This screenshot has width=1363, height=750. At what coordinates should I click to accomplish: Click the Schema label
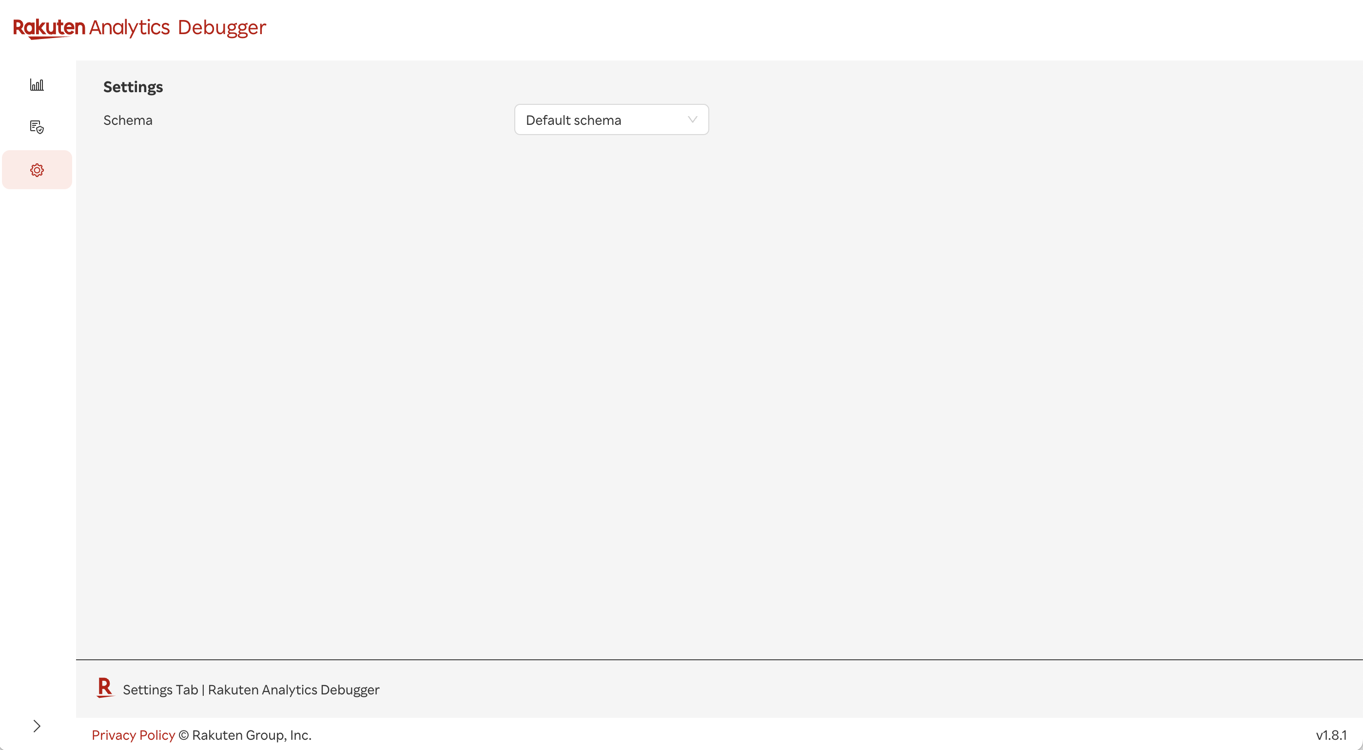(128, 120)
